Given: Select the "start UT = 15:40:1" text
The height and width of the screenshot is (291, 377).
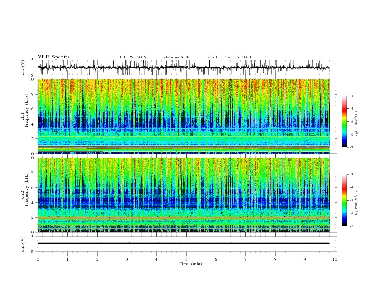Looking at the screenshot, I should click(230, 57).
